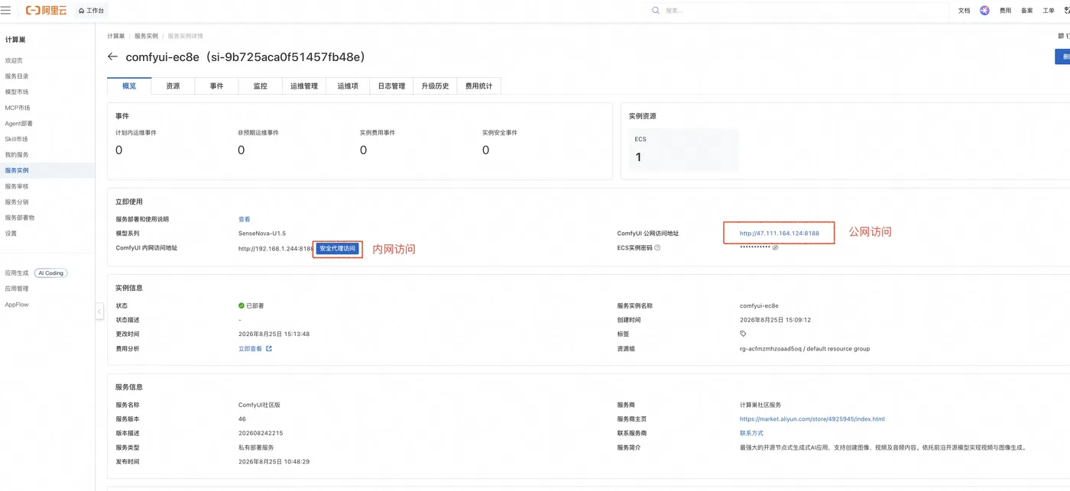The height and width of the screenshot is (491, 1070).
Task: Select 我的服务 in the sidebar
Action: tap(17, 155)
